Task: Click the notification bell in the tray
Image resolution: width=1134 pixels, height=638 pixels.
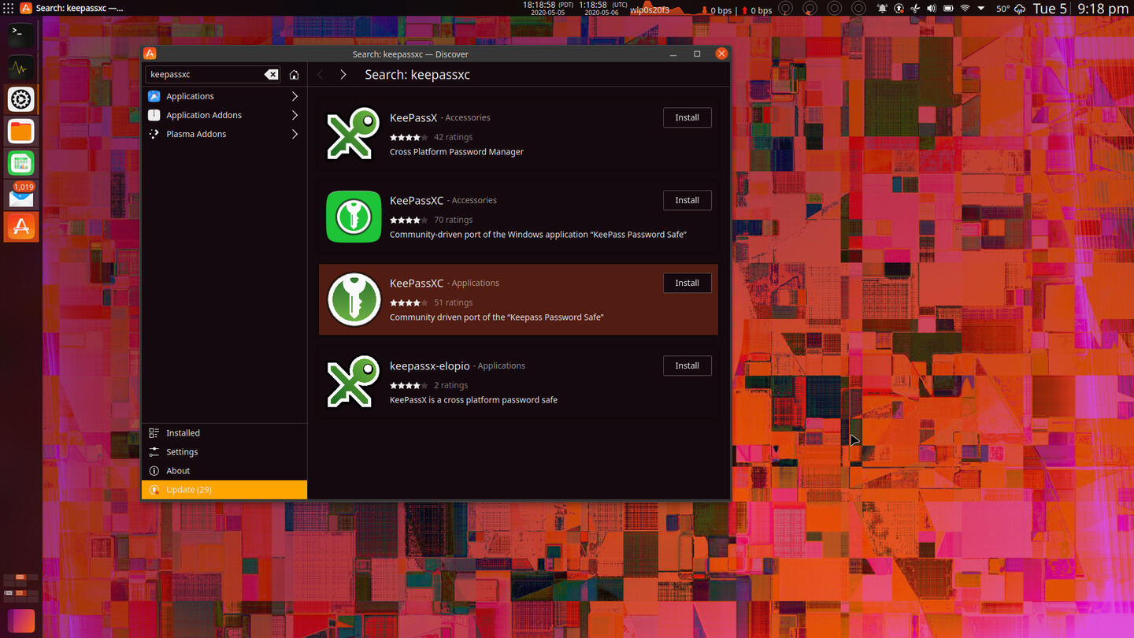Action: tap(882, 9)
